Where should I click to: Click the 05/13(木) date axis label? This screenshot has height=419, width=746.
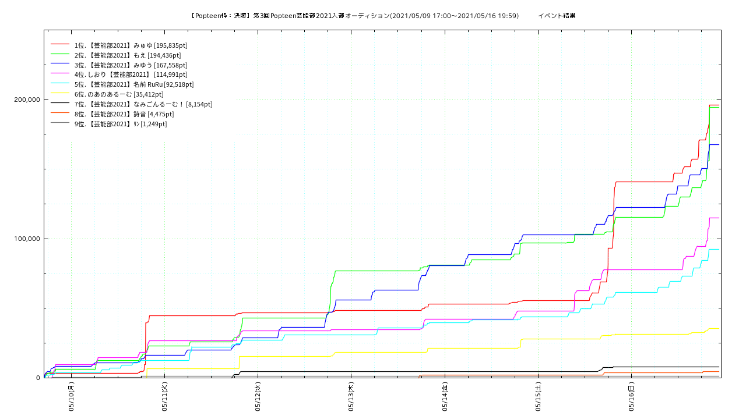coord(351,397)
